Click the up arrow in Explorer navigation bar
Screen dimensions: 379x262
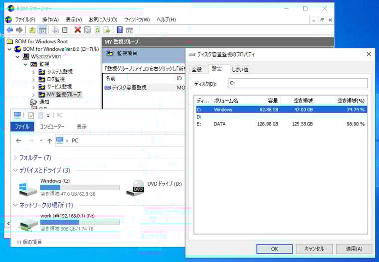click(49, 140)
